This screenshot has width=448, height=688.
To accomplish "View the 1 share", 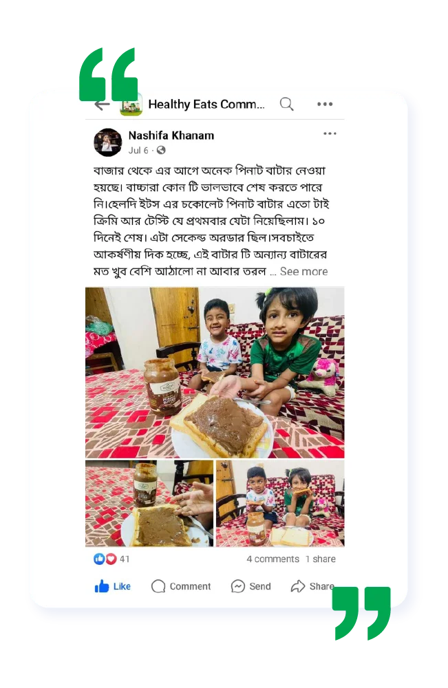I will 320,559.
